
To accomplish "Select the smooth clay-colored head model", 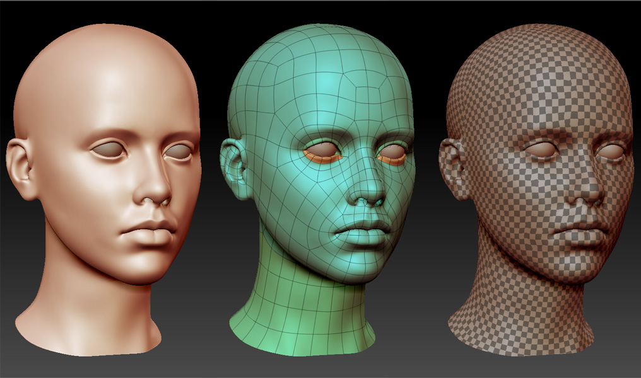I will click(x=104, y=190).
